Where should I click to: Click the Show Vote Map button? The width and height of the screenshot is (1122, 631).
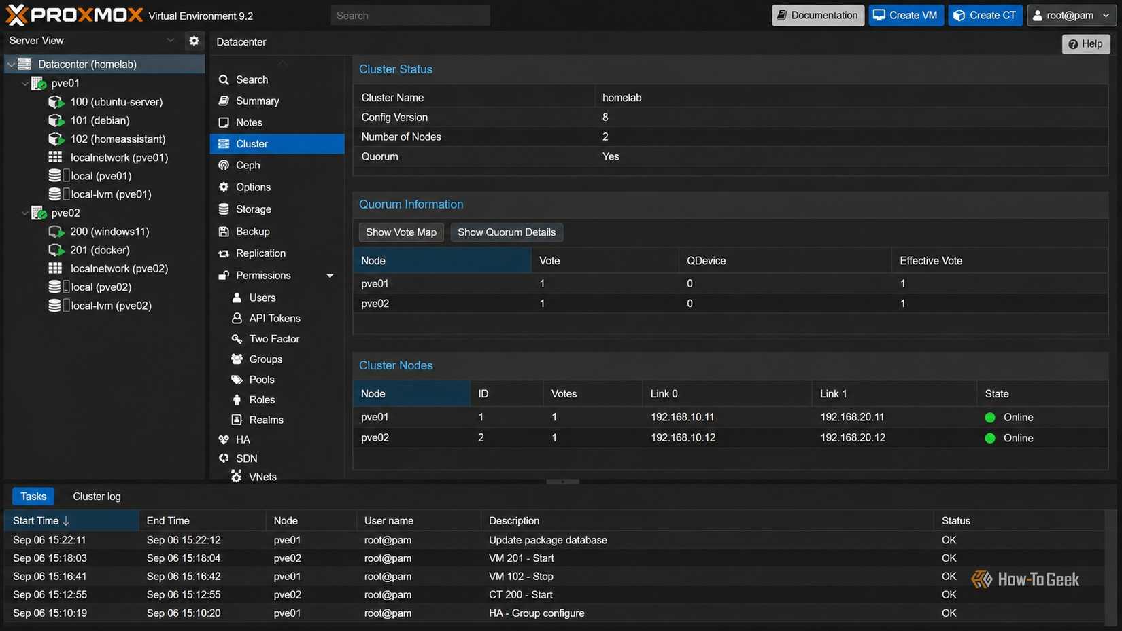(x=401, y=232)
